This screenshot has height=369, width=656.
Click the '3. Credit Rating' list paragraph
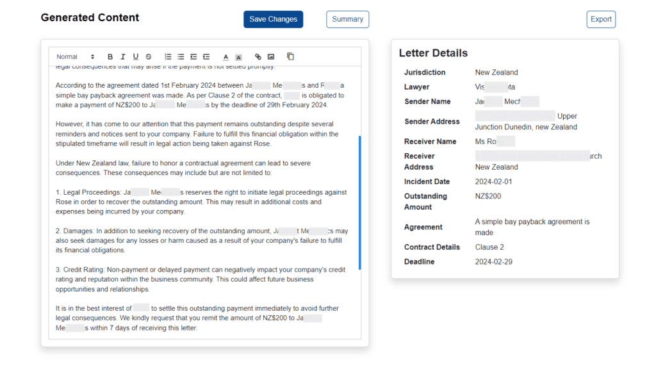pyautogui.click(x=201, y=279)
